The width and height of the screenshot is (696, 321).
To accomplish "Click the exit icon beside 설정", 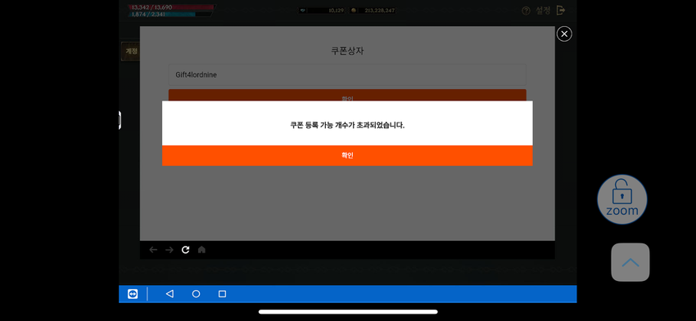I will pyautogui.click(x=561, y=10).
